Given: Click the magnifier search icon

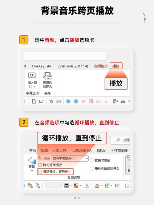Looking at the screenshot, I should point(118,140).
